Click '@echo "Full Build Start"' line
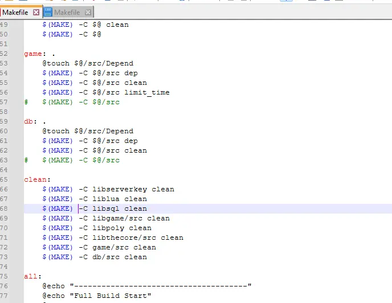Viewport: 392px width, 303px height. (97, 296)
